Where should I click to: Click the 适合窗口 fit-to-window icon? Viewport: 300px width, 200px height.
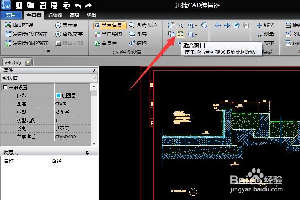(180, 34)
